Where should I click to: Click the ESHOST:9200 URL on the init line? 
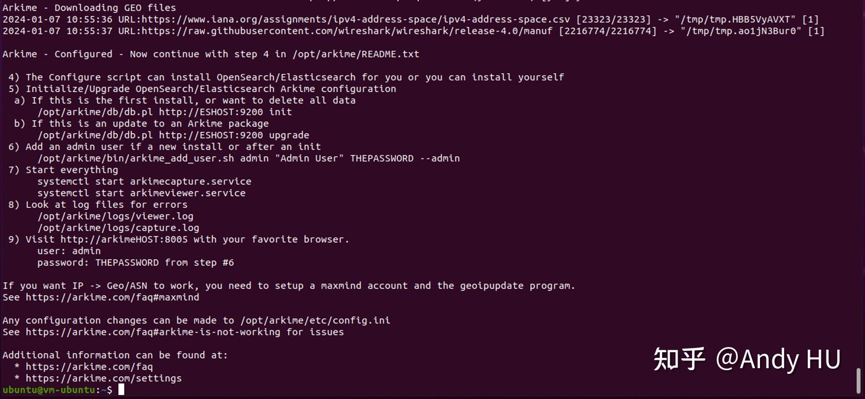click(x=211, y=112)
